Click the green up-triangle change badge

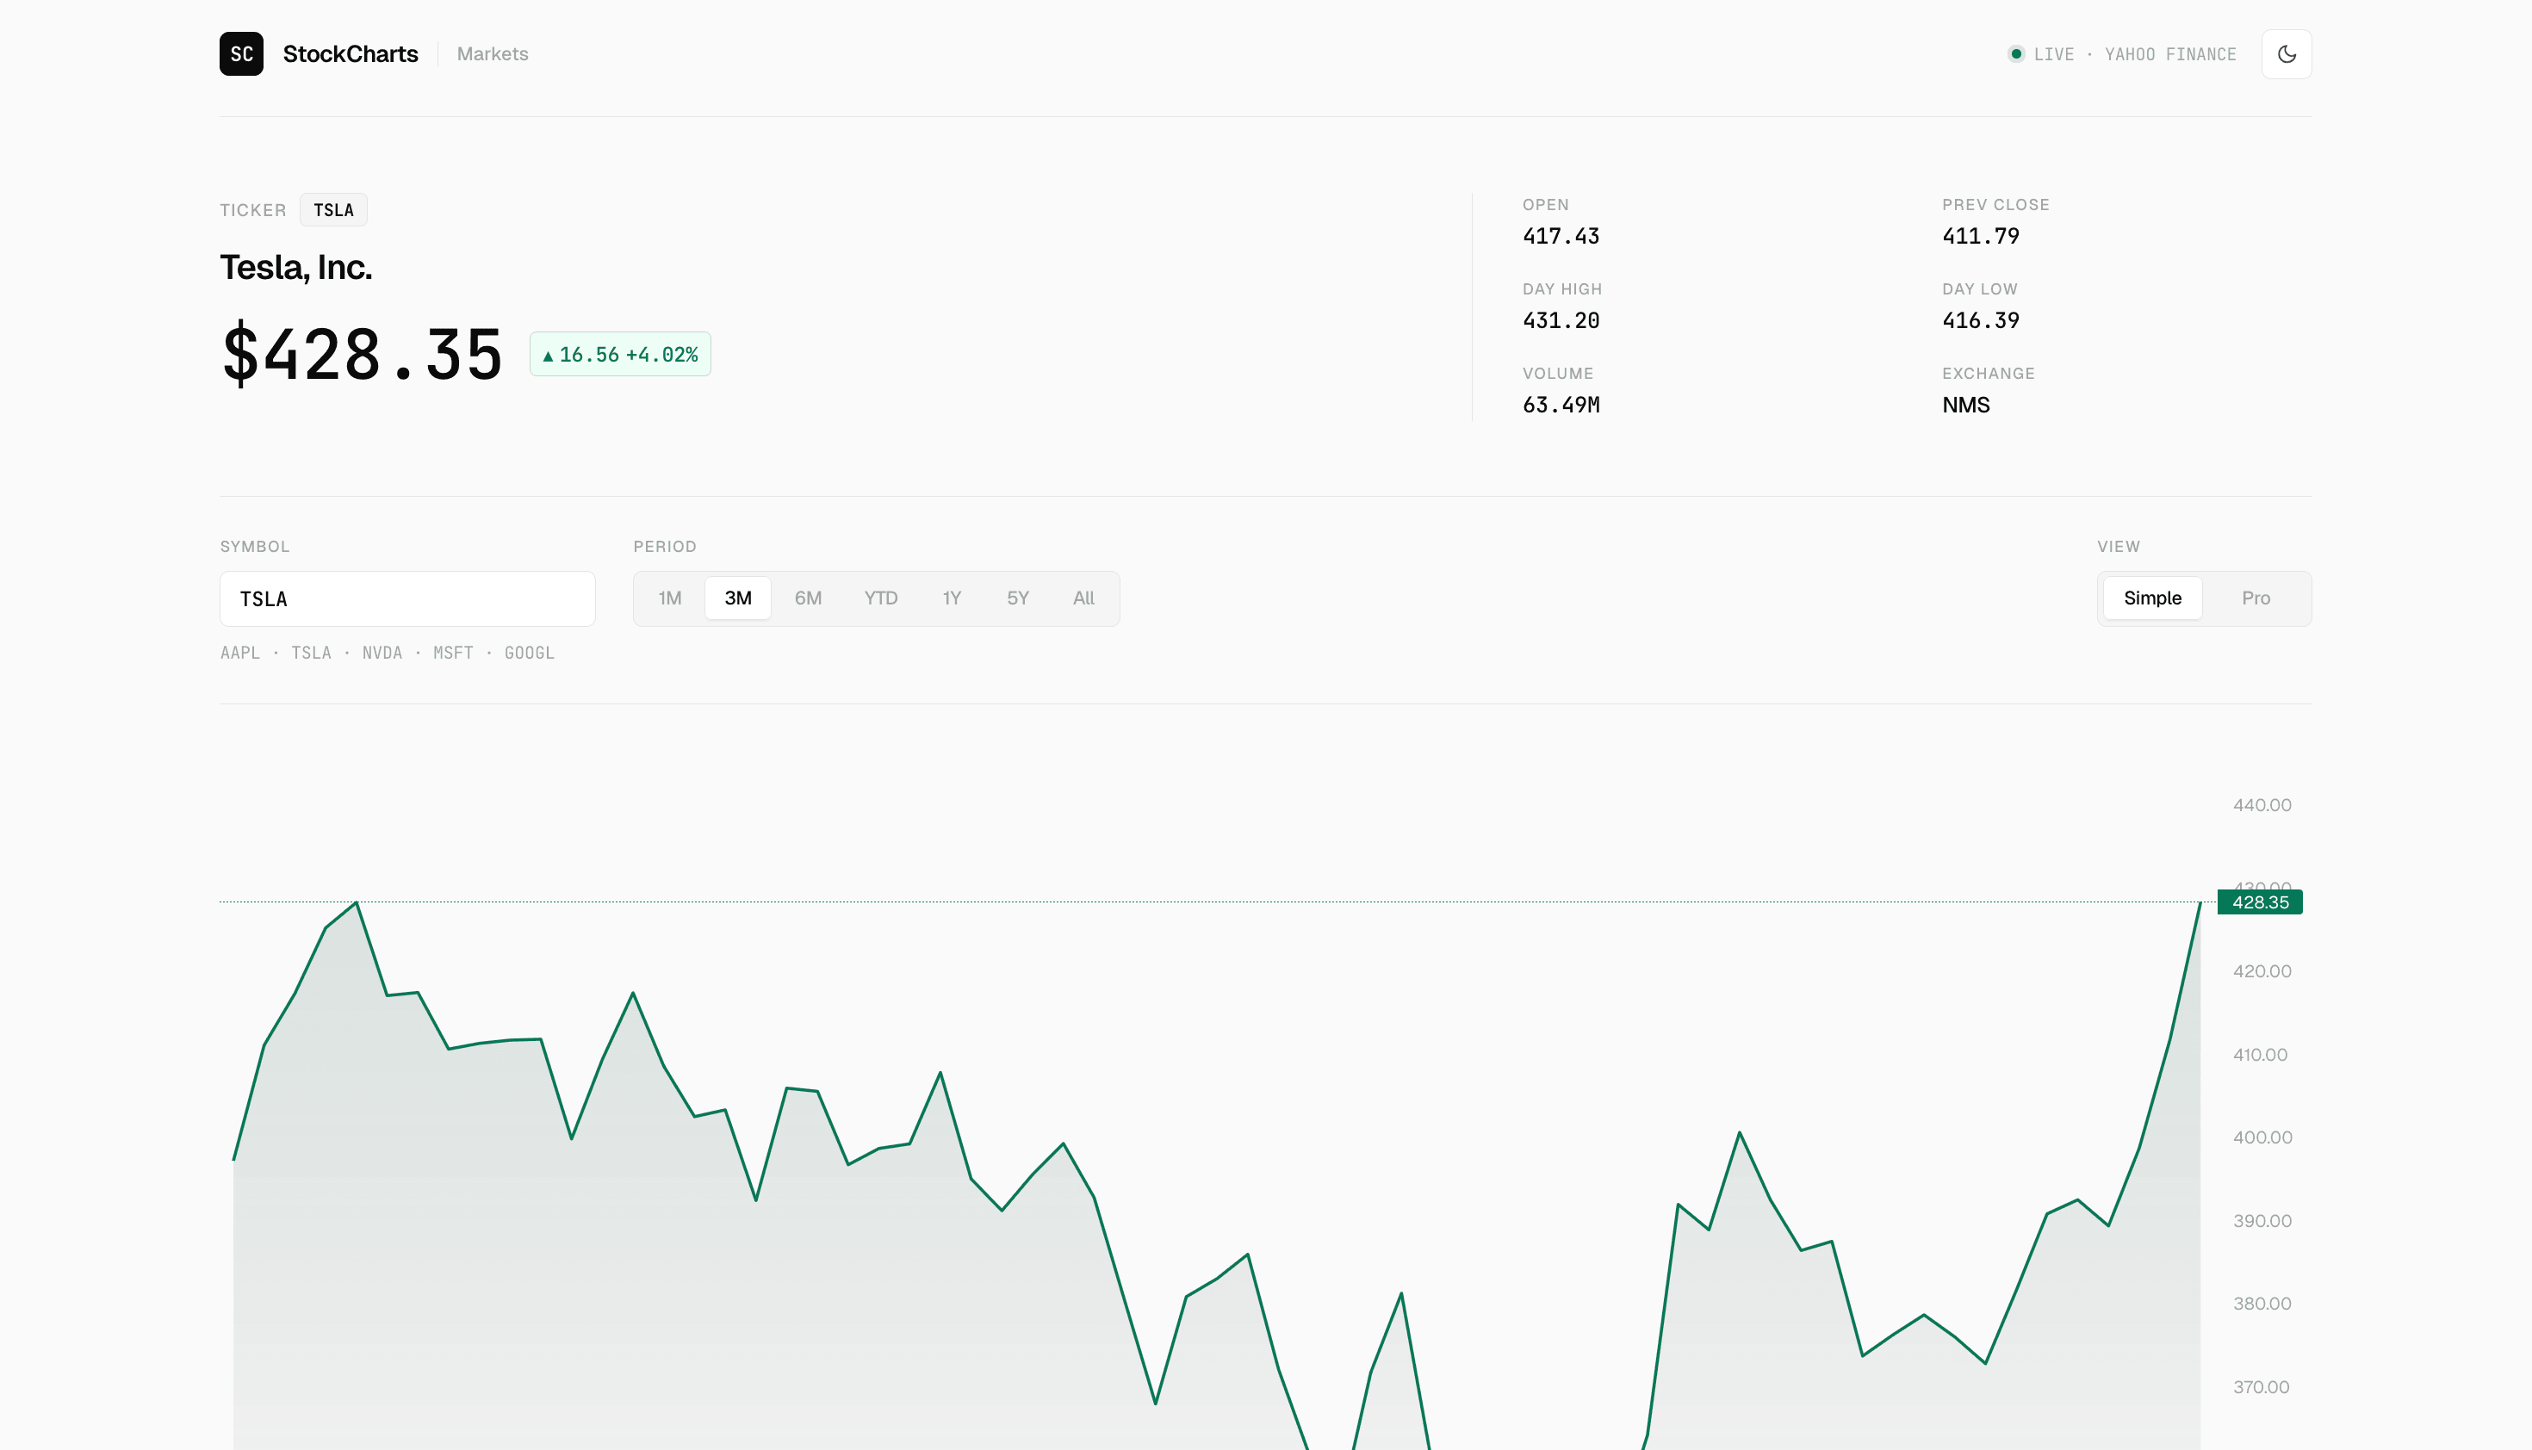pyautogui.click(x=619, y=354)
